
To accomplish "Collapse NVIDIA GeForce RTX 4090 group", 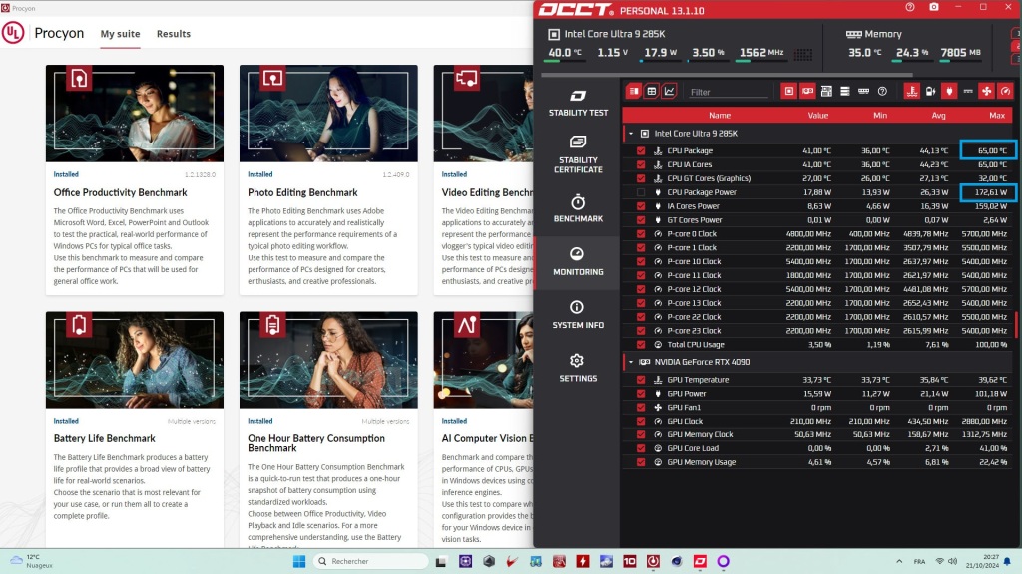I will click(x=631, y=362).
